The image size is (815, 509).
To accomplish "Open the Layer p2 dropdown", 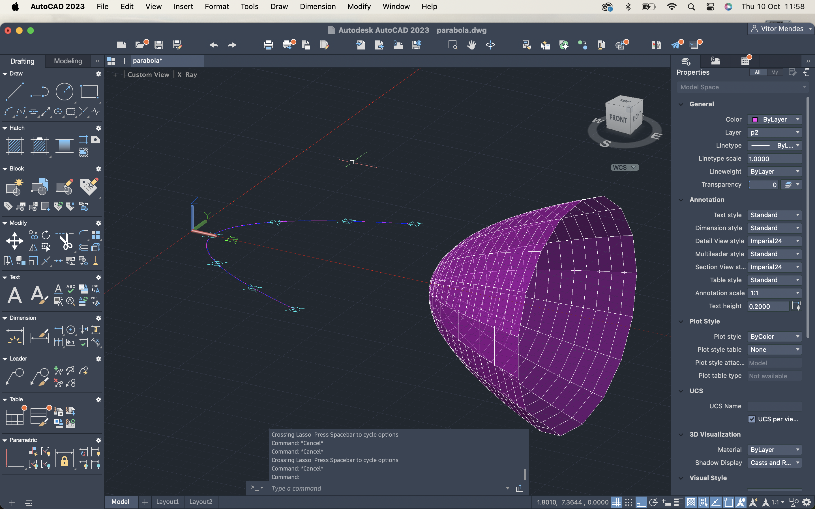I will coord(774,132).
